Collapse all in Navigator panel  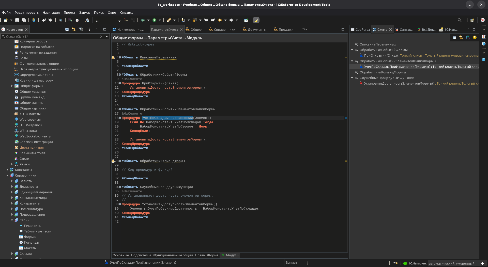click(x=67, y=29)
